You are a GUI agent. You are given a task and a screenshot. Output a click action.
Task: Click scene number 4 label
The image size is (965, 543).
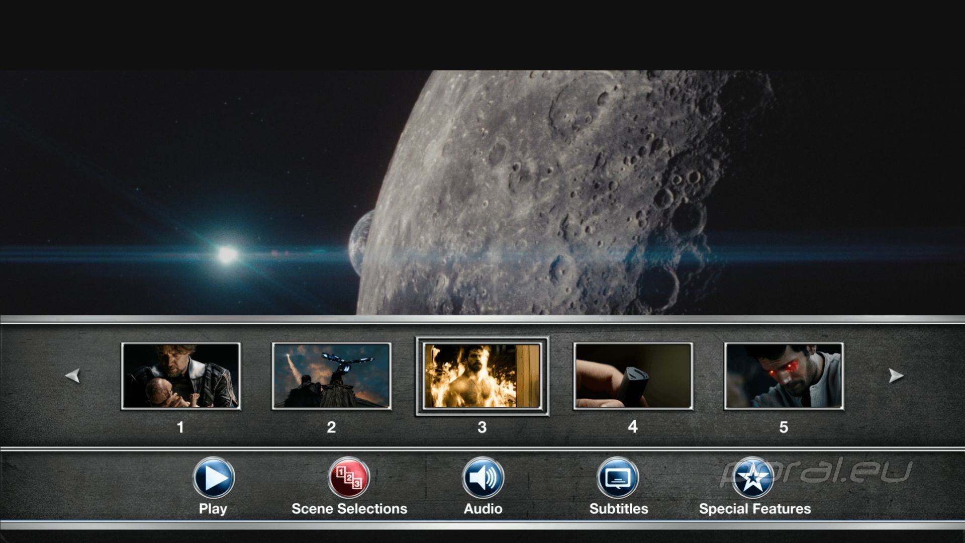click(633, 427)
